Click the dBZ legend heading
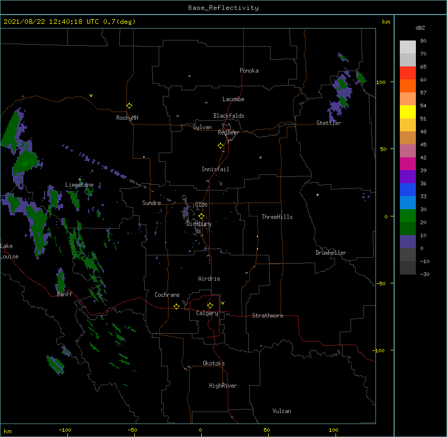This screenshot has width=447, height=437. point(420,28)
